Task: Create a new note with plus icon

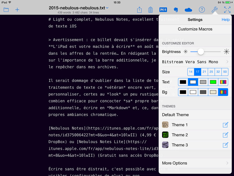Action: click(17, 10)
